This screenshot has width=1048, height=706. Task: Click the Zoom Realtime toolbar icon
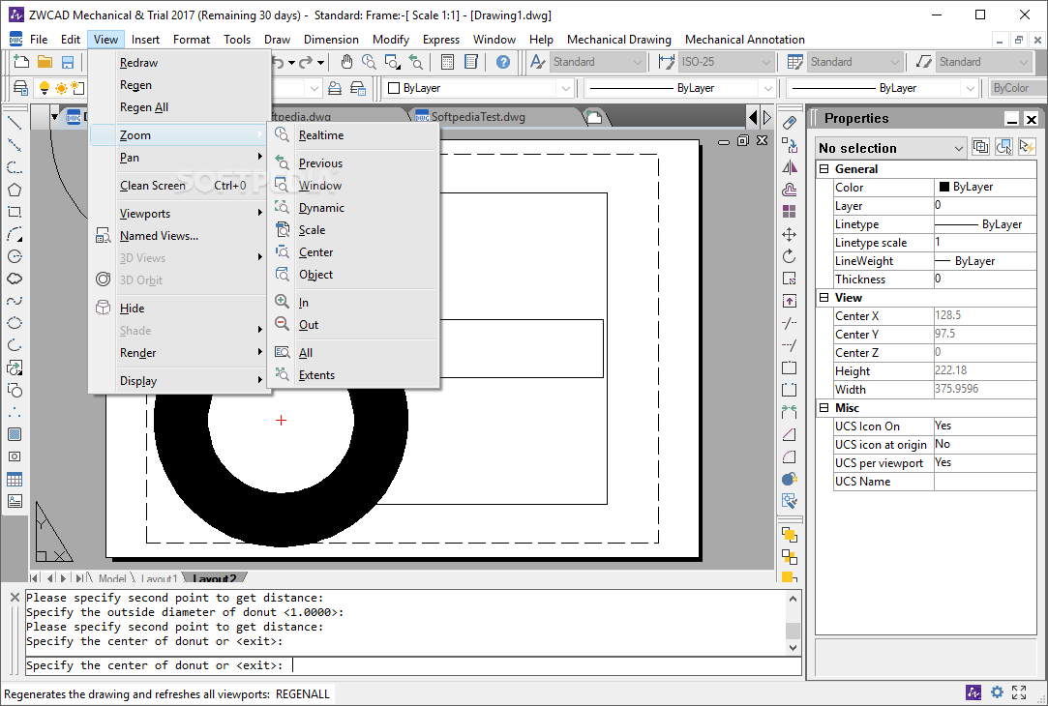tap(369, 62)
